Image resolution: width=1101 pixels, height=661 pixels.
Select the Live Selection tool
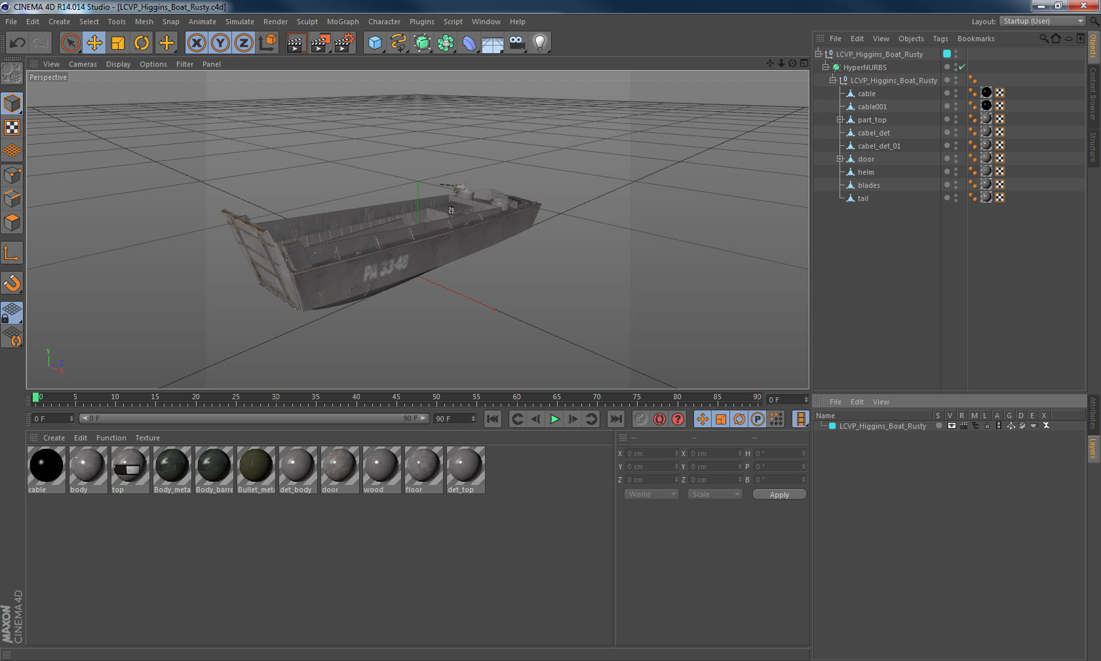pos(70,43)
